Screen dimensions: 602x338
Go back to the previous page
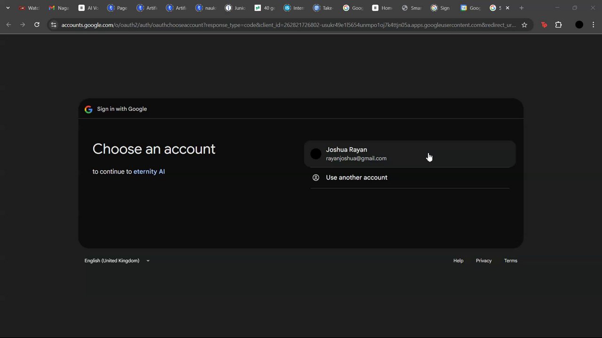tap(8, 25)
